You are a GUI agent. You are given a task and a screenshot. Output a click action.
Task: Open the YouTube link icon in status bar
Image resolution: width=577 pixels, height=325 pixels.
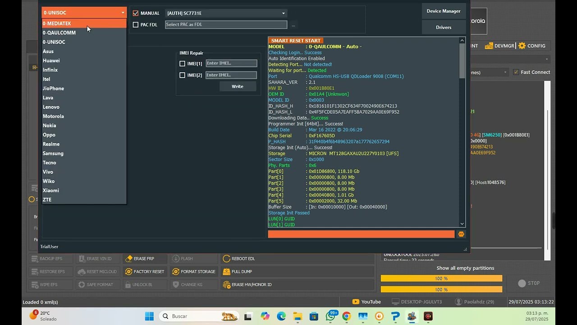click(356, 302)
